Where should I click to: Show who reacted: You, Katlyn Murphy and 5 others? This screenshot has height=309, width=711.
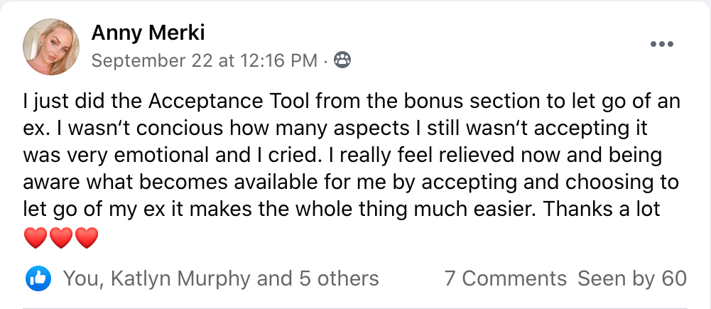tap(221, 278)
